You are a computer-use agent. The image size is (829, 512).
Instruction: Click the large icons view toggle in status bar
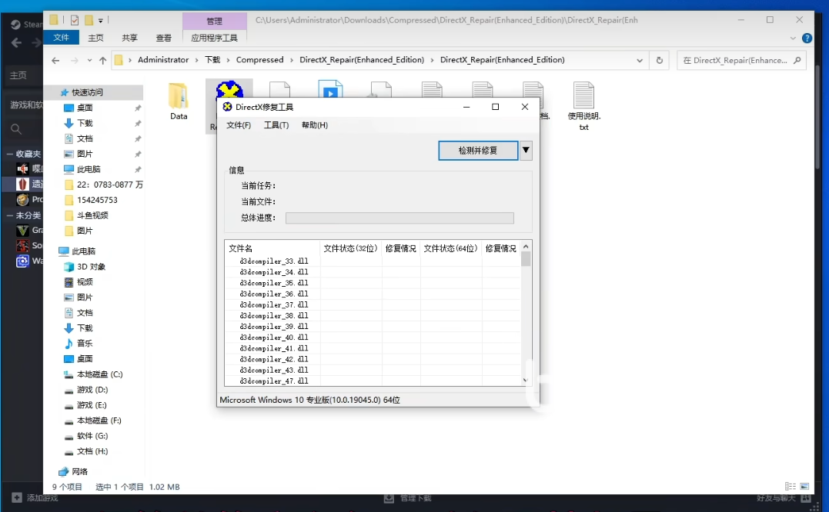(x=804, y=487)
